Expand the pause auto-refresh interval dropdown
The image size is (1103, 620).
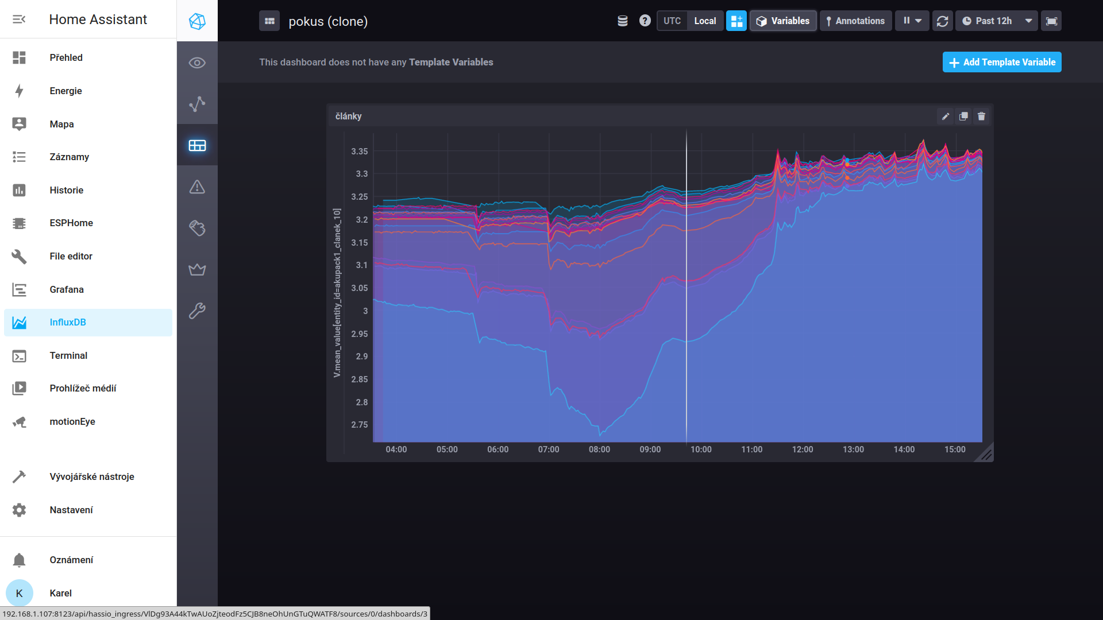[x=912, y=21]
